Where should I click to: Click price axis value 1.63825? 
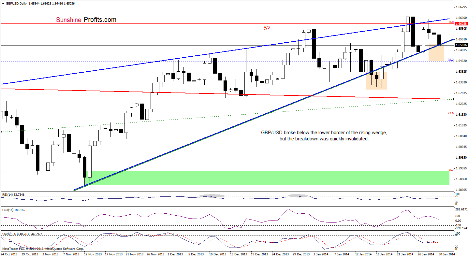[461, 71]
